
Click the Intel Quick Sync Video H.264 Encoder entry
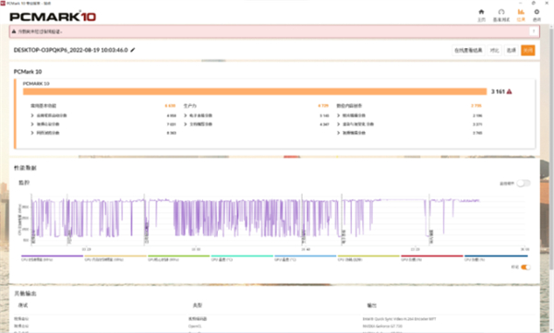(399, 319)
